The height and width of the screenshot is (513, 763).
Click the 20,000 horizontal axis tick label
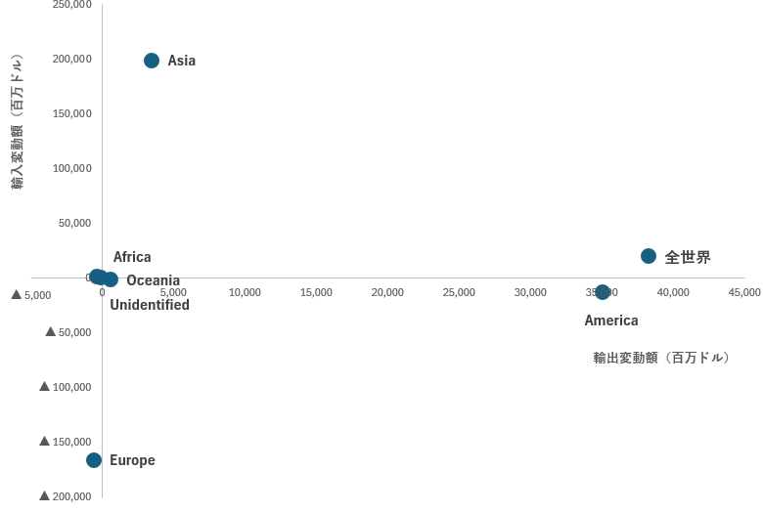click(x=387, y=292)
